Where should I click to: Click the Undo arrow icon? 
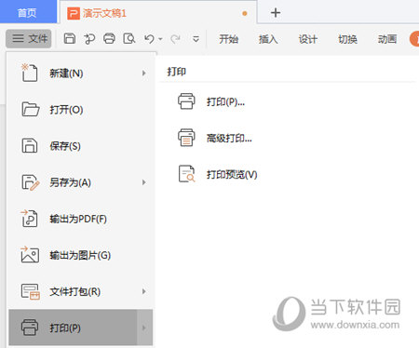(x=149, y=39)
